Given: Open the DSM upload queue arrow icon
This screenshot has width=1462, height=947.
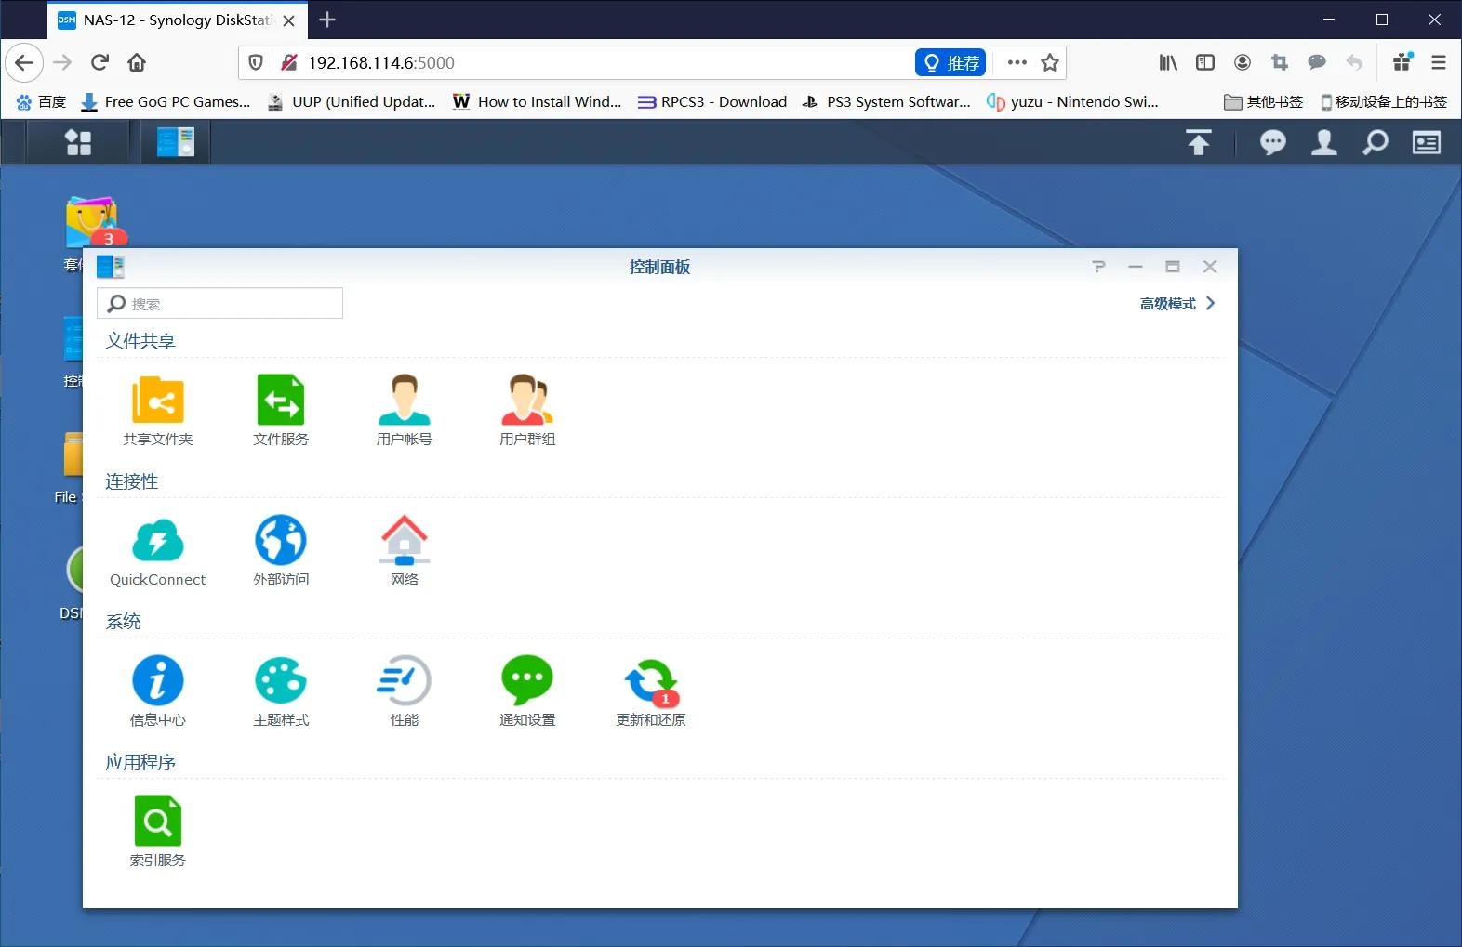Looking at the screenshot, I should (x=1199, y=142).
